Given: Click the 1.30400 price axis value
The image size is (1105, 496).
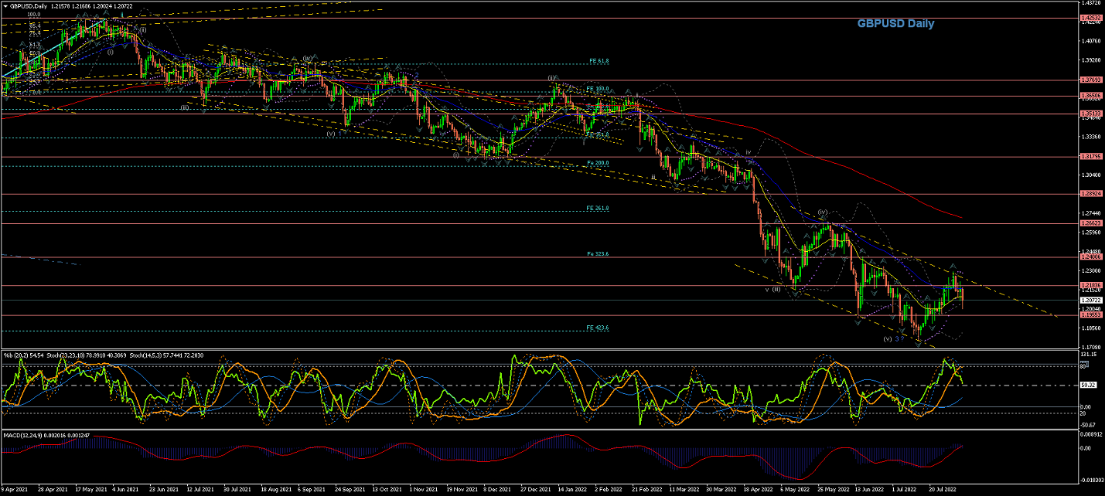Looking at the screenshot, I should [x=1091, y=175].
